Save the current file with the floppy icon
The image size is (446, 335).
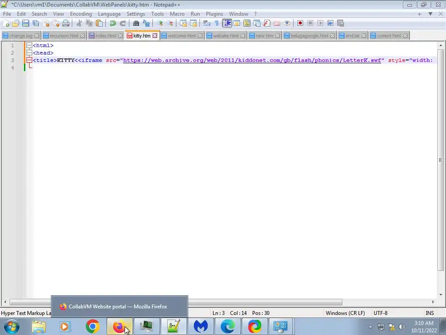26,24
